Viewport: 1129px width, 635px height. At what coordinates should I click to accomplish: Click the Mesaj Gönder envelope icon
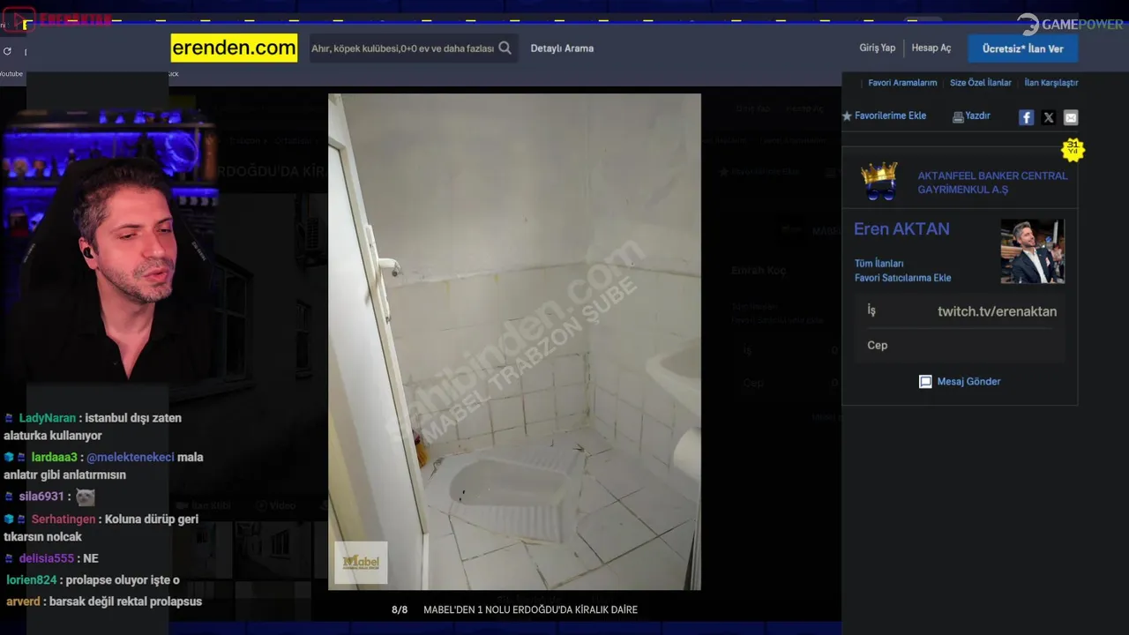925,382
